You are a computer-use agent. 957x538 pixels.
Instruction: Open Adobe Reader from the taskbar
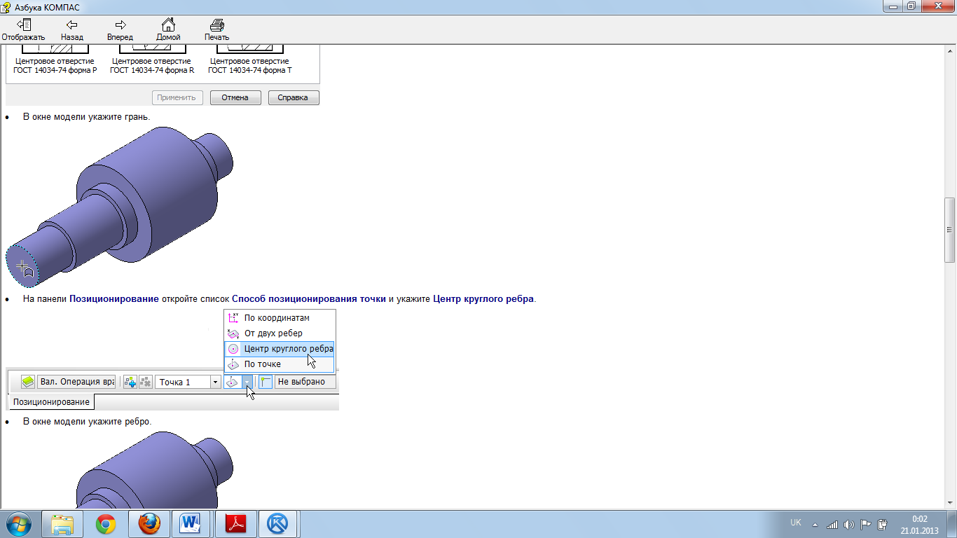(x=235, y=524)
